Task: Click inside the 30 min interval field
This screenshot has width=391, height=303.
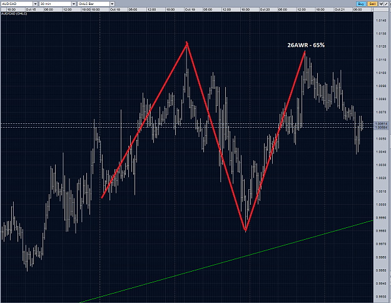Action: click(x=55, y=4)
